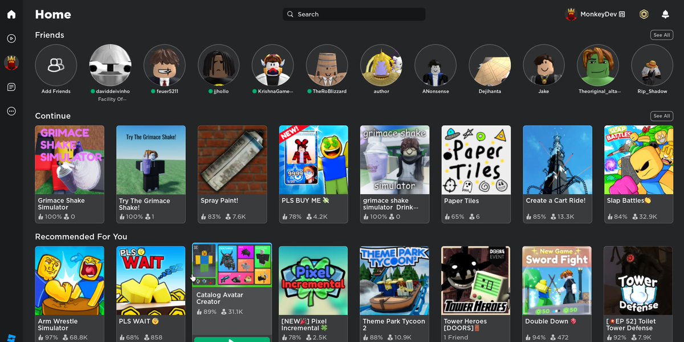The height and width of the screenshot is (342, 684).
Task: Click the '32.9K' player count on Slap Battles
Action: (x=648, y=217)
